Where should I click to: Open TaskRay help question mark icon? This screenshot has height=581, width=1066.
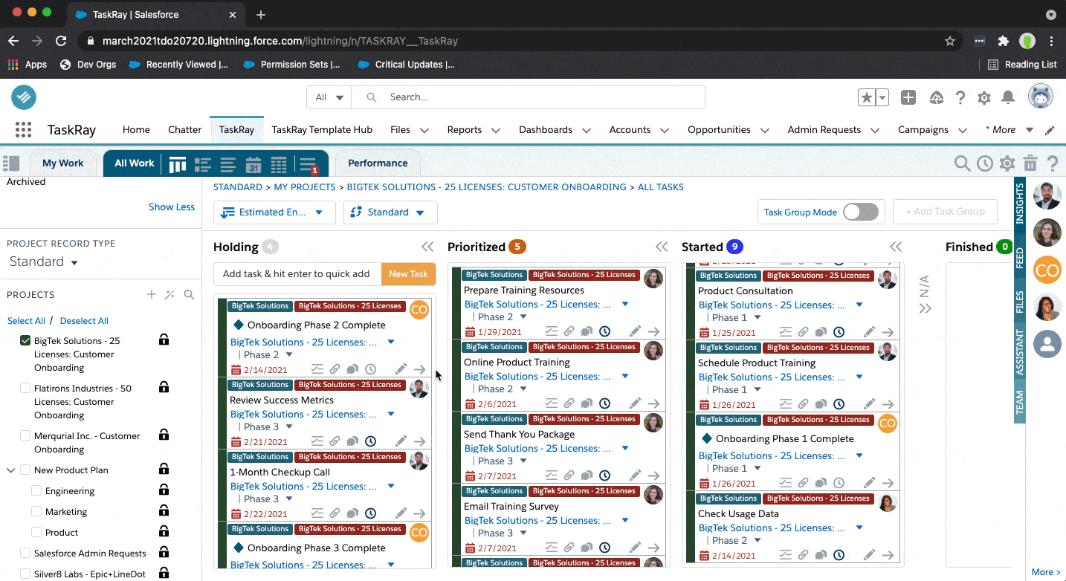[x=1053, y=163]
